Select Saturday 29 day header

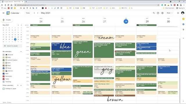point(147,21)
